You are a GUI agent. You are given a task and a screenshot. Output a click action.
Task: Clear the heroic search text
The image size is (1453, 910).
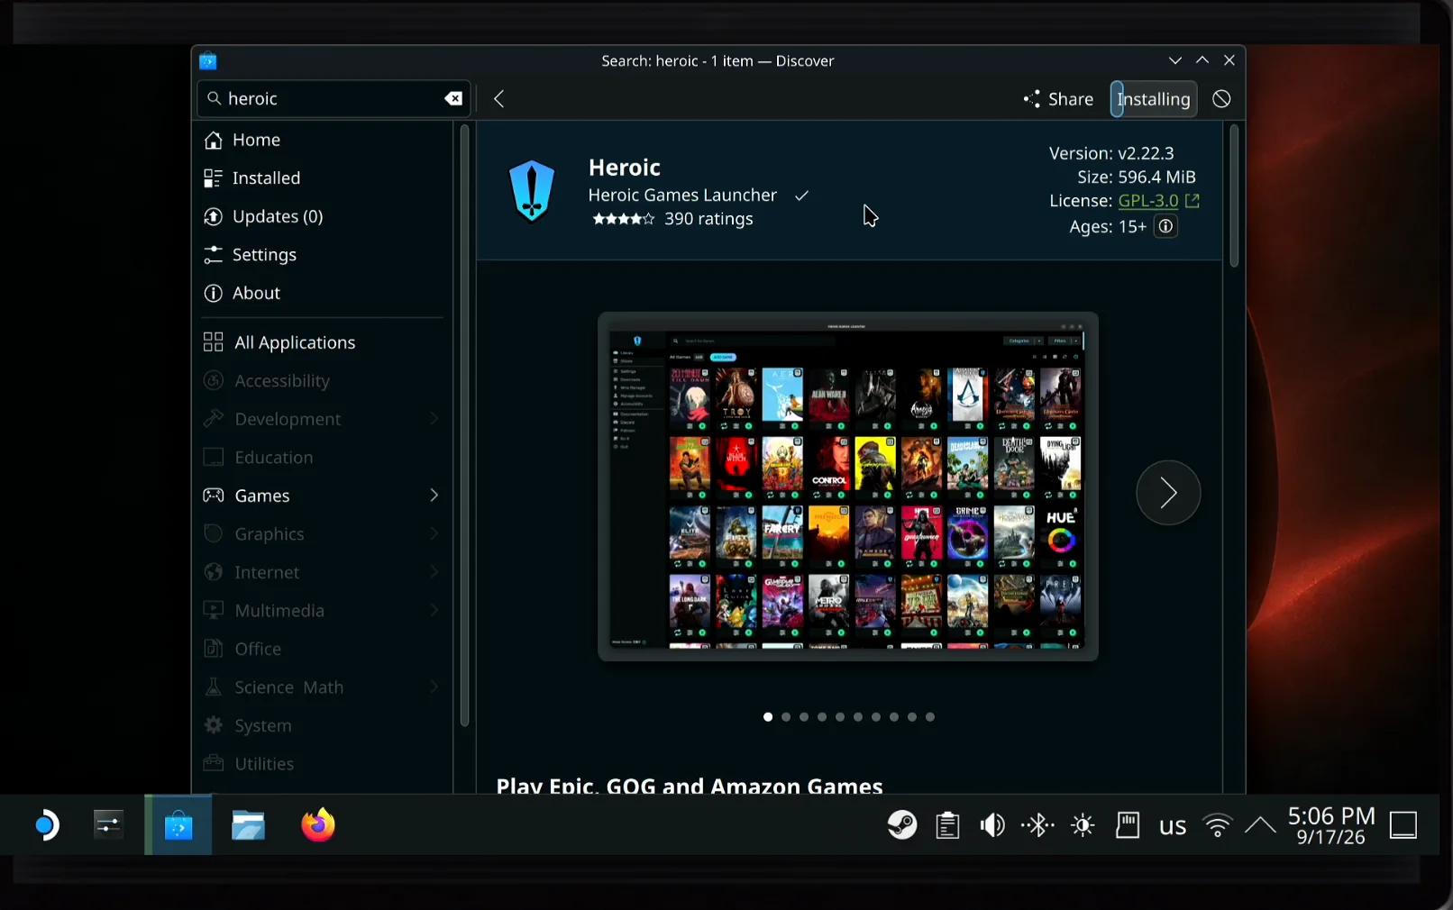(453, 99)
